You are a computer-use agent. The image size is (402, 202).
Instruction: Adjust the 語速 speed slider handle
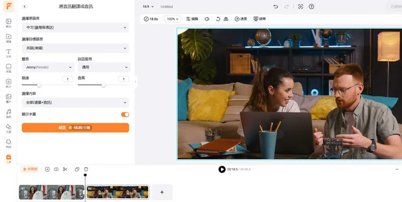point(39,85)
